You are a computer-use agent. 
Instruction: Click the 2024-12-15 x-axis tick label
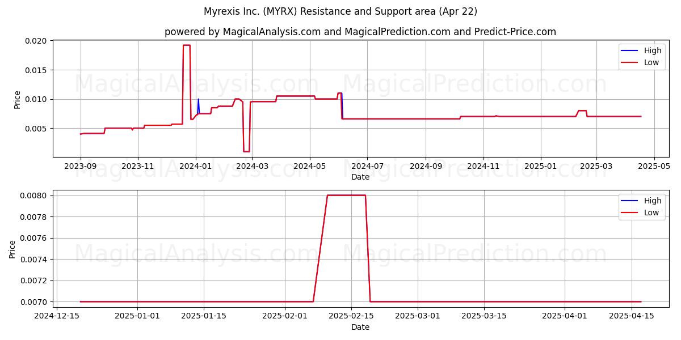click(x=57, y=317)
